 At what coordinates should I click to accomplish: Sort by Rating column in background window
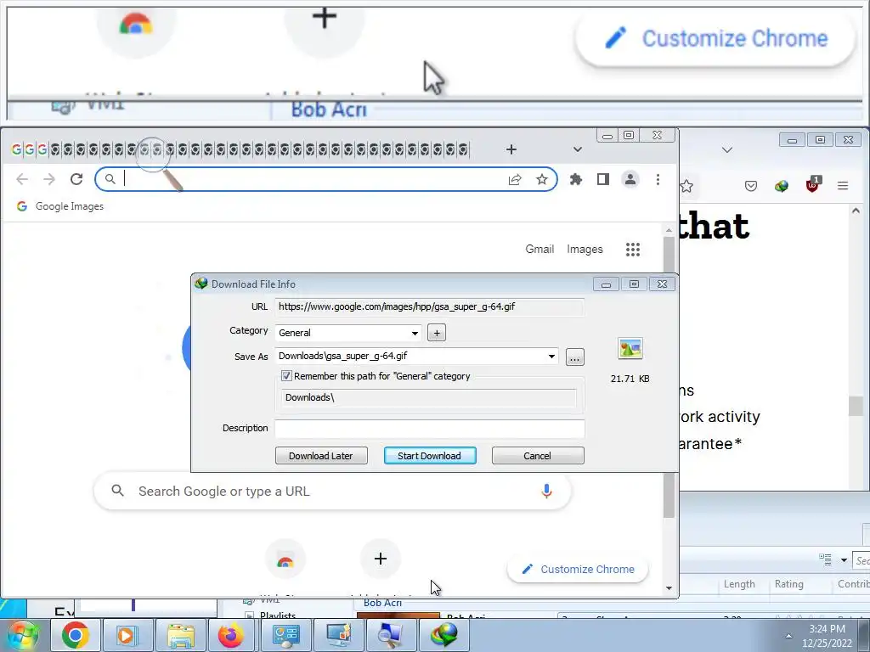(x=789, y=584)
